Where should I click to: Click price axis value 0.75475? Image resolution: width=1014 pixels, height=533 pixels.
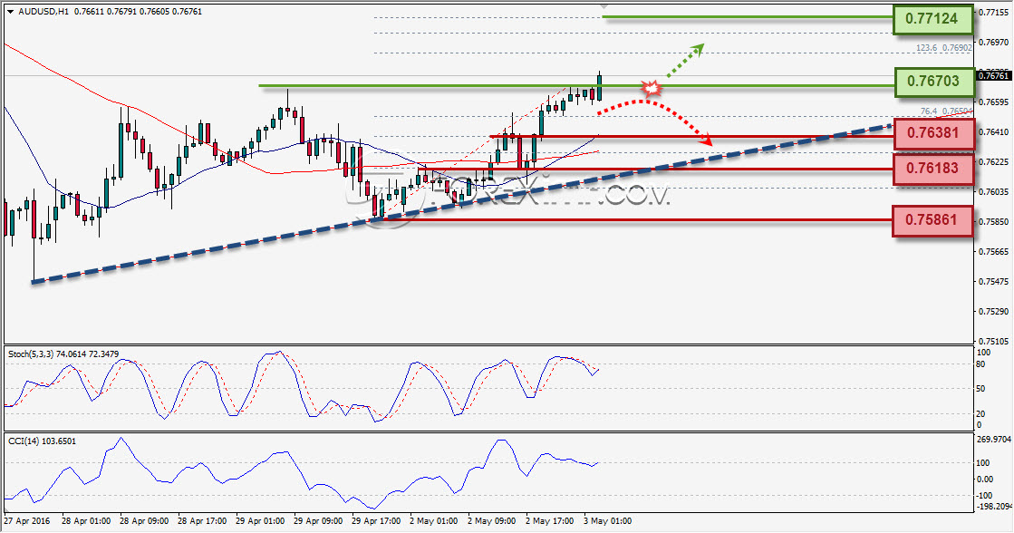(994, 282)
